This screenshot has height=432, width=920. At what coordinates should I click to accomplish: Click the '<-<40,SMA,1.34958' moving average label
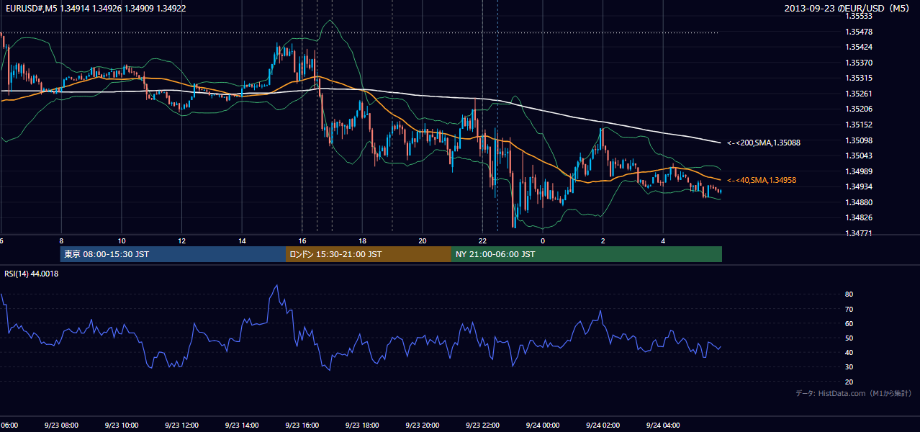[761, 180]
